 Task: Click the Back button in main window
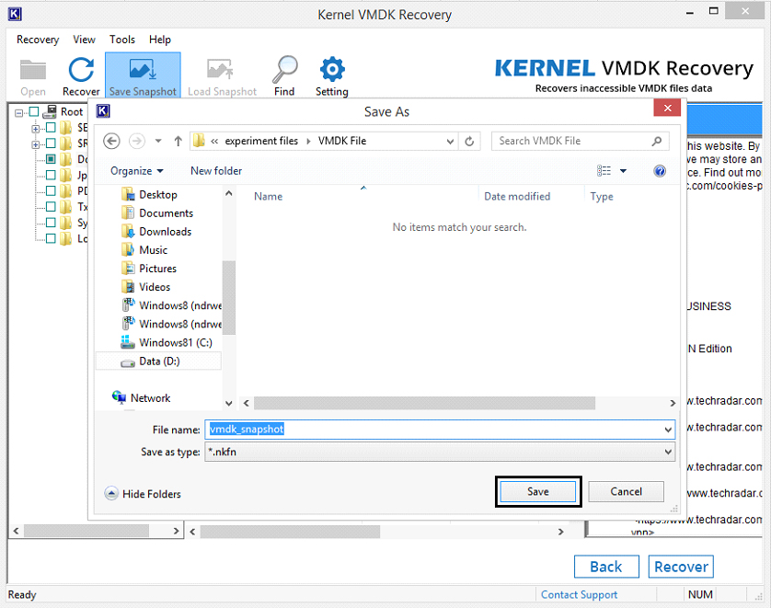[x=606, y=567]
